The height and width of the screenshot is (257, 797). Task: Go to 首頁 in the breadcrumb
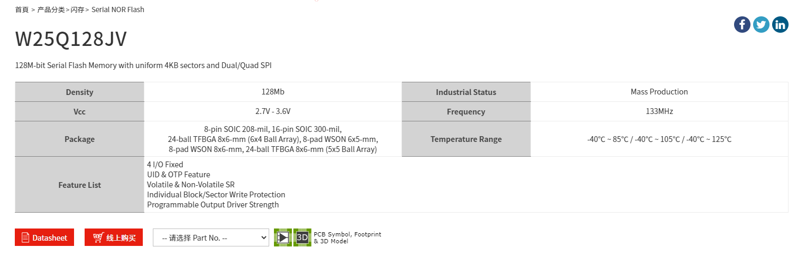(22, 9)
